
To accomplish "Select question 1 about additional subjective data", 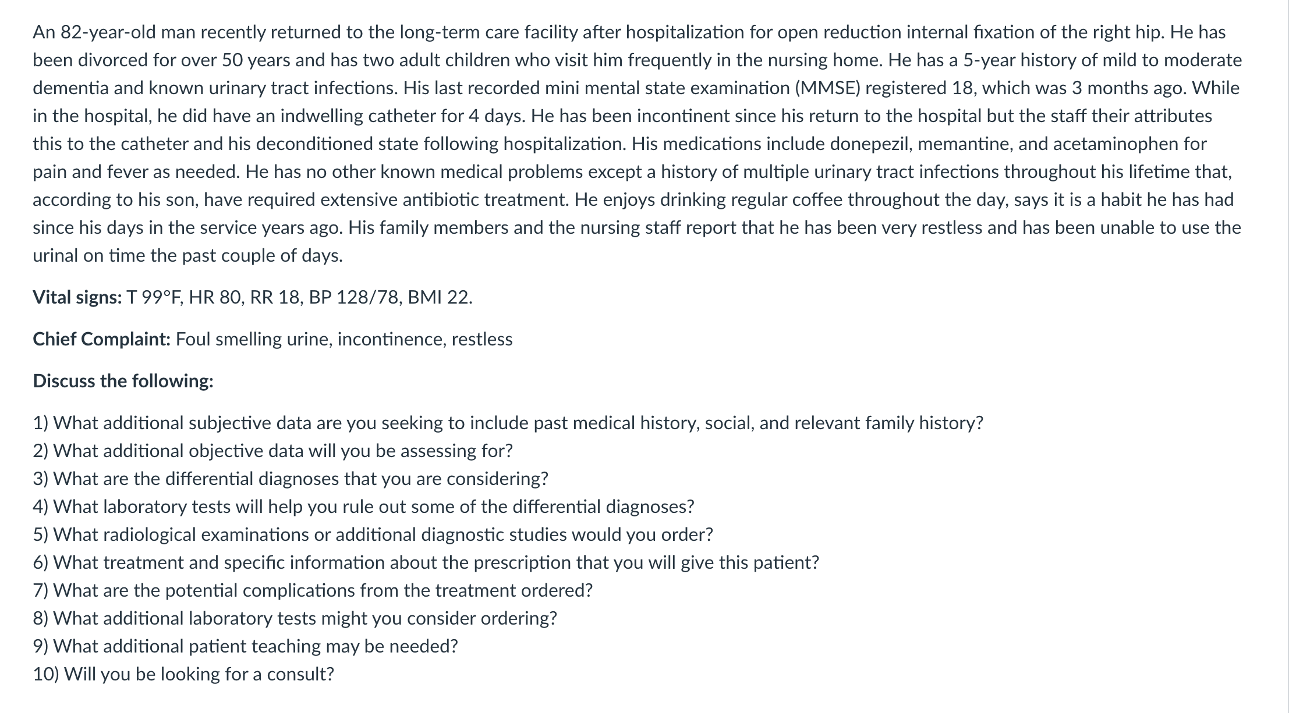I will 508,423.
